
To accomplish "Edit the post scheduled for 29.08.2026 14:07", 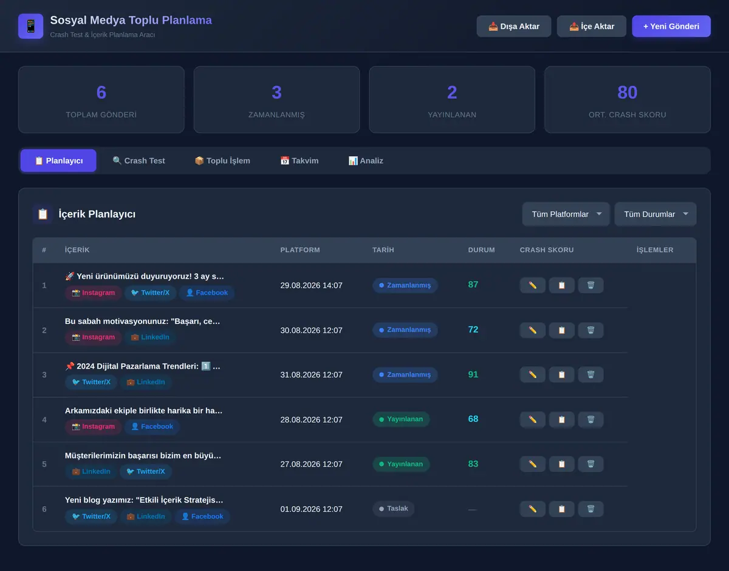I will pos(533,285).
